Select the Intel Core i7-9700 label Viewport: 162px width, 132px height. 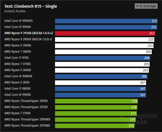pos(16,58)
